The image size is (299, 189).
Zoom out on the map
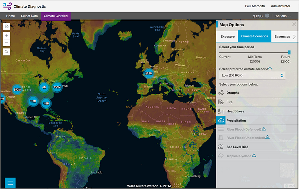(7, 43)
